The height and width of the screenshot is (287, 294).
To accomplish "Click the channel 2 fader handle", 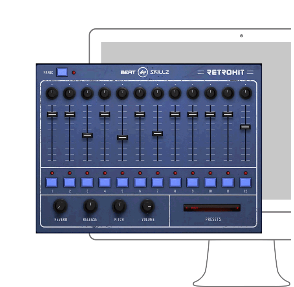I will (70, 114).
